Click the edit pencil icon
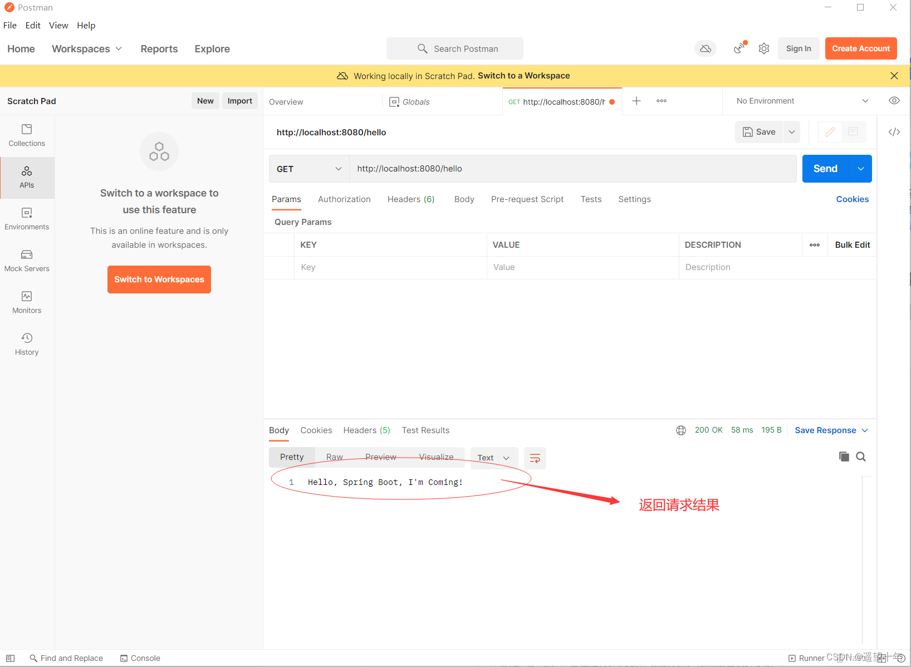 [830, 132]
